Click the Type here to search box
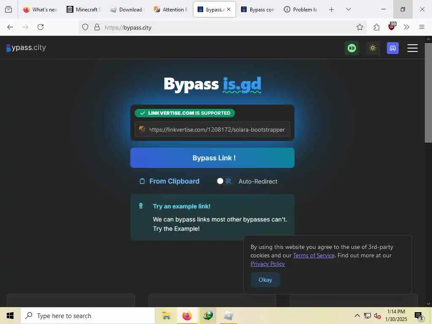The height and width of the screenshot is (324, 432). click(88, 316)
